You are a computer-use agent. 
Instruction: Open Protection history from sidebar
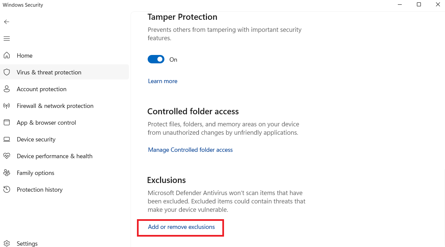coord(40,190)
